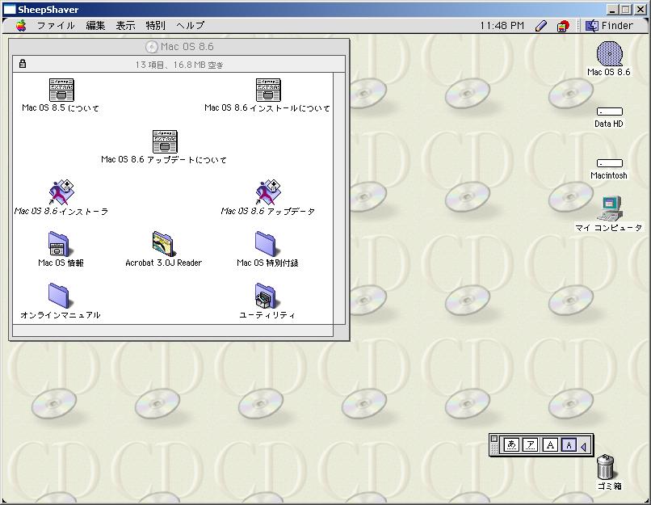Open the Apple menu icon
Image resolution: width=651 pixels, height=505 pixels.
click(21, 26)
